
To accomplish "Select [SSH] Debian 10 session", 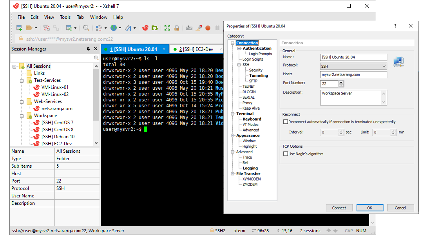I will pyautogui.click(x=58, y=137).
